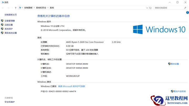The image size is (189, 106).
Task: Click product ID "00425-00000-00002-AA474"
Action: (x=62, y=91)
